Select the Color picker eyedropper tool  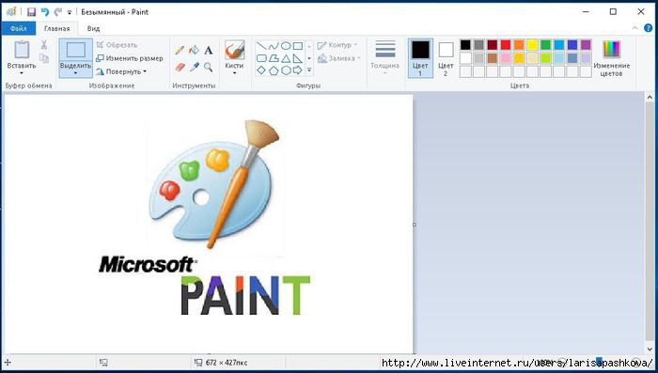coord(194,67)
